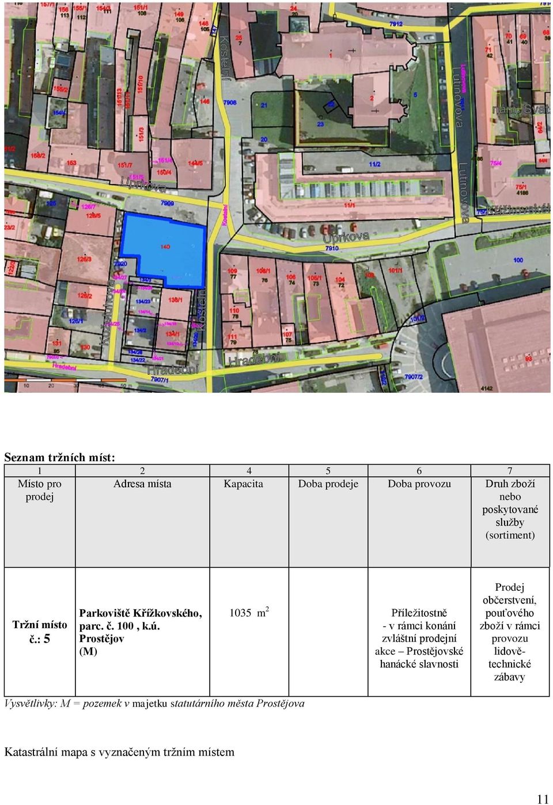Click parcel number "7910" on the map
Screen dimensions: 553x805
332,248
